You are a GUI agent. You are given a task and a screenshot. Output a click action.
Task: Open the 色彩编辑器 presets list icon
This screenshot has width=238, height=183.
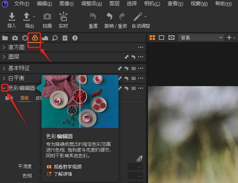click(133, 88)
